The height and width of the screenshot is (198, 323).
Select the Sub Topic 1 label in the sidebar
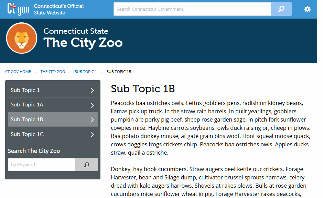[x=25, y=90]
